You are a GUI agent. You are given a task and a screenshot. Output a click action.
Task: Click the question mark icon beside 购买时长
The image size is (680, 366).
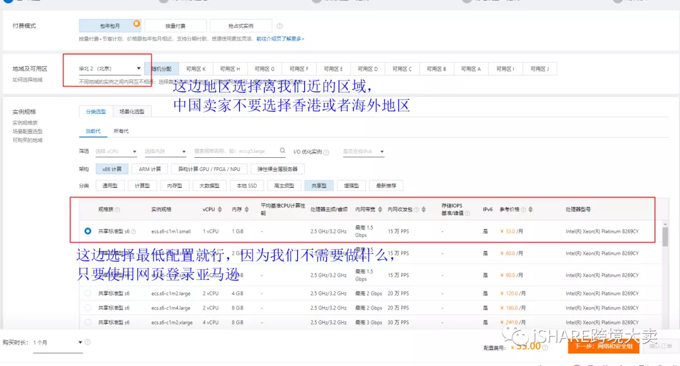[87, 343]
